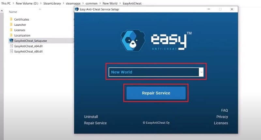Select the EasyAntiCheat_x86.dll file name
The image size is (261, 140).
click(28, 51)
